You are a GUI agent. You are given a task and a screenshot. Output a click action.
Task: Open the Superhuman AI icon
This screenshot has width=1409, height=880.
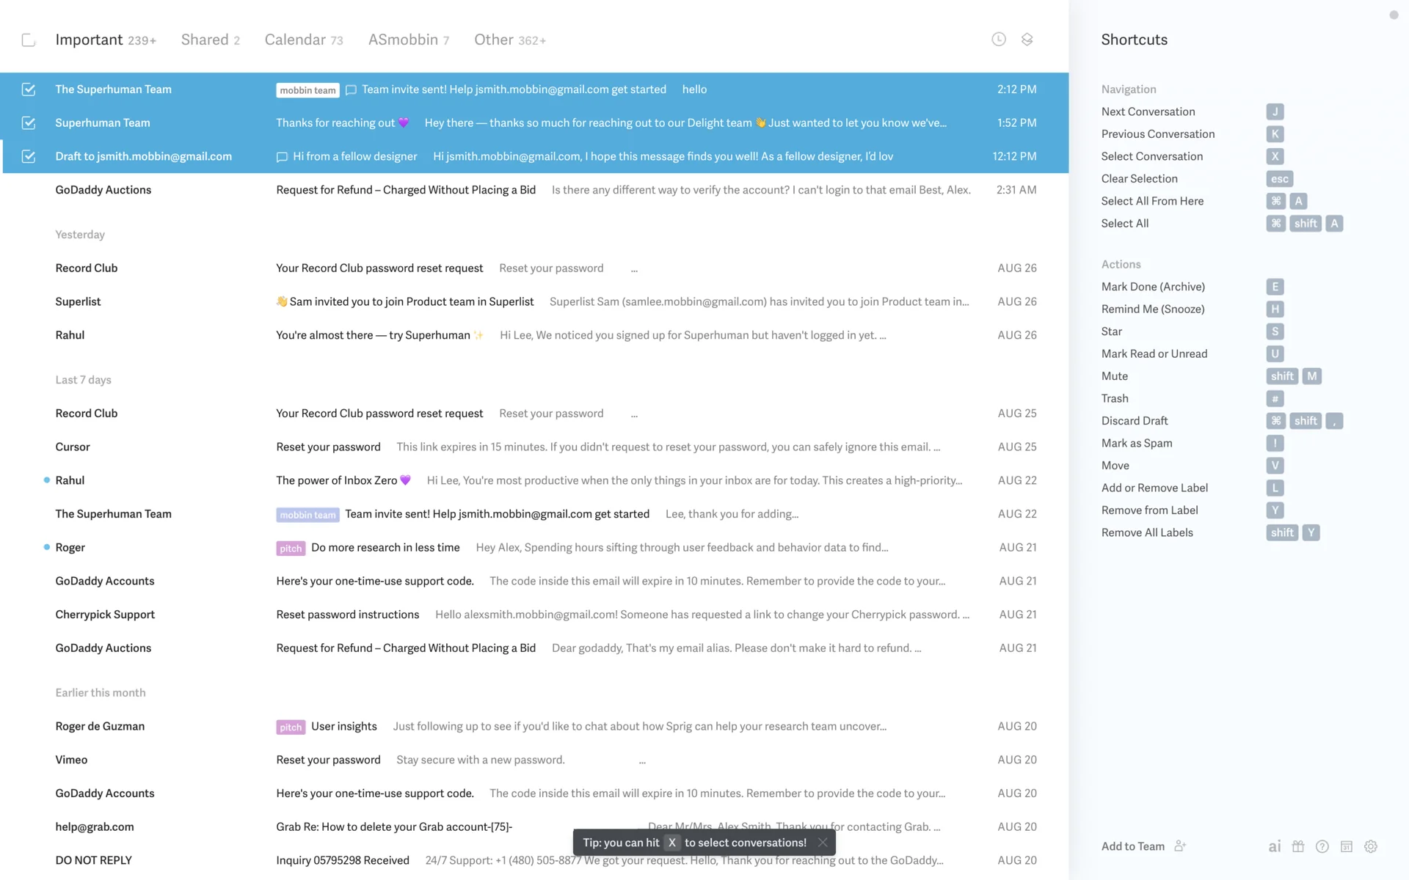[1275, 846]
